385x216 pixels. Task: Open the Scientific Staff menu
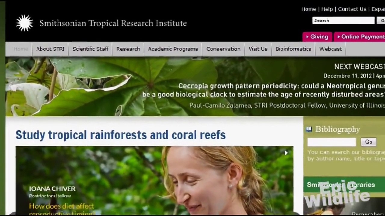tap(91, 49)
